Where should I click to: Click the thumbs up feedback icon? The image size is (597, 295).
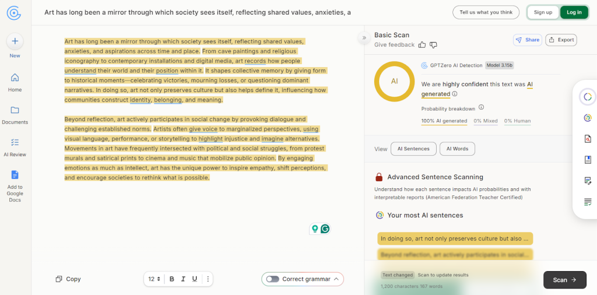423,45
